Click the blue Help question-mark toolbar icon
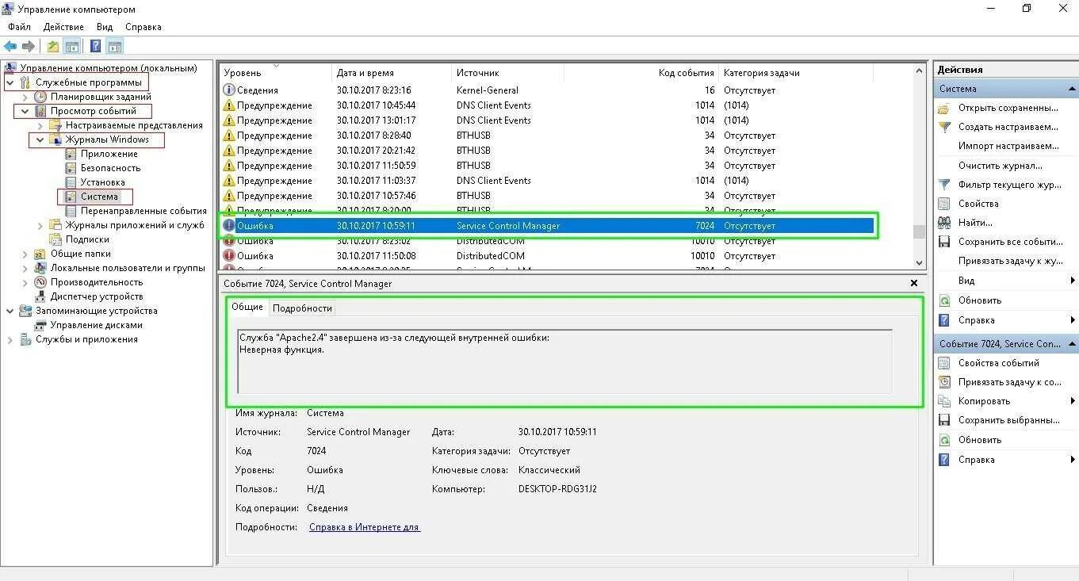The image size is (1079, 581). (95, 46)
